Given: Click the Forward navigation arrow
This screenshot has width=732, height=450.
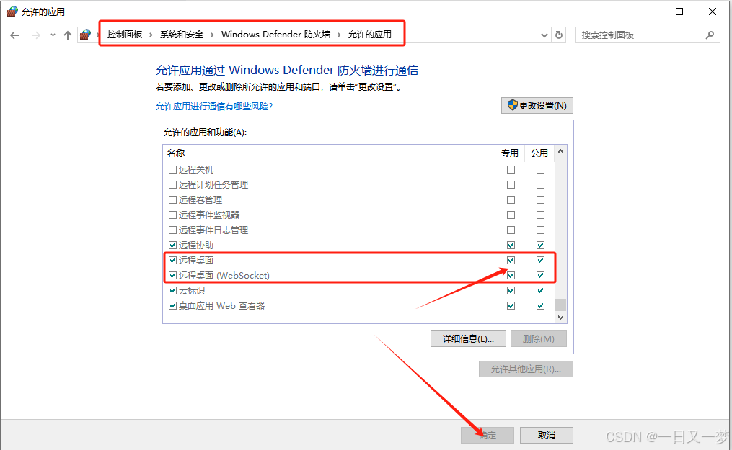Looking at the screenshot, I should point(36,35).
